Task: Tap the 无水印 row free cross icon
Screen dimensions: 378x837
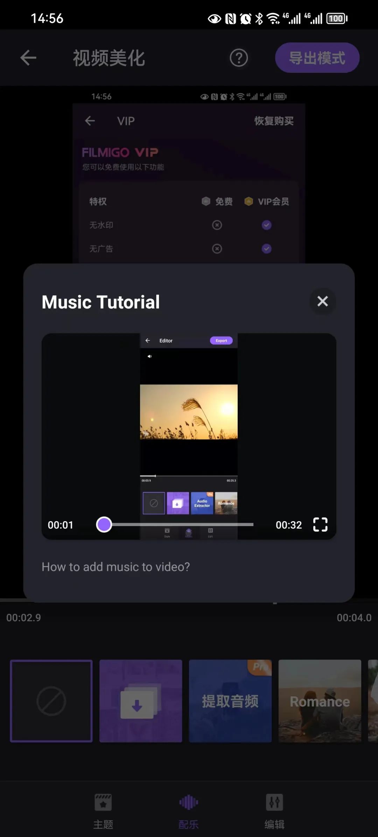Action: click(217, 225)
